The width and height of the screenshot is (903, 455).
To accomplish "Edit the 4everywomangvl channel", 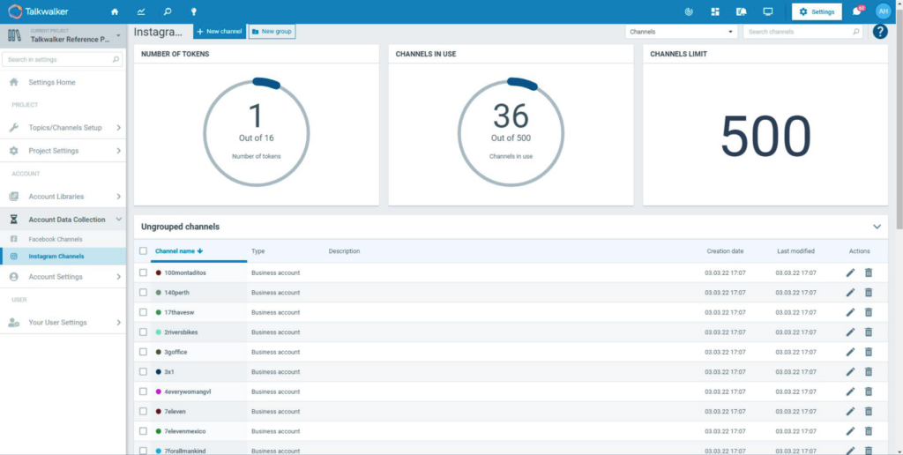I will click(851, 392).
